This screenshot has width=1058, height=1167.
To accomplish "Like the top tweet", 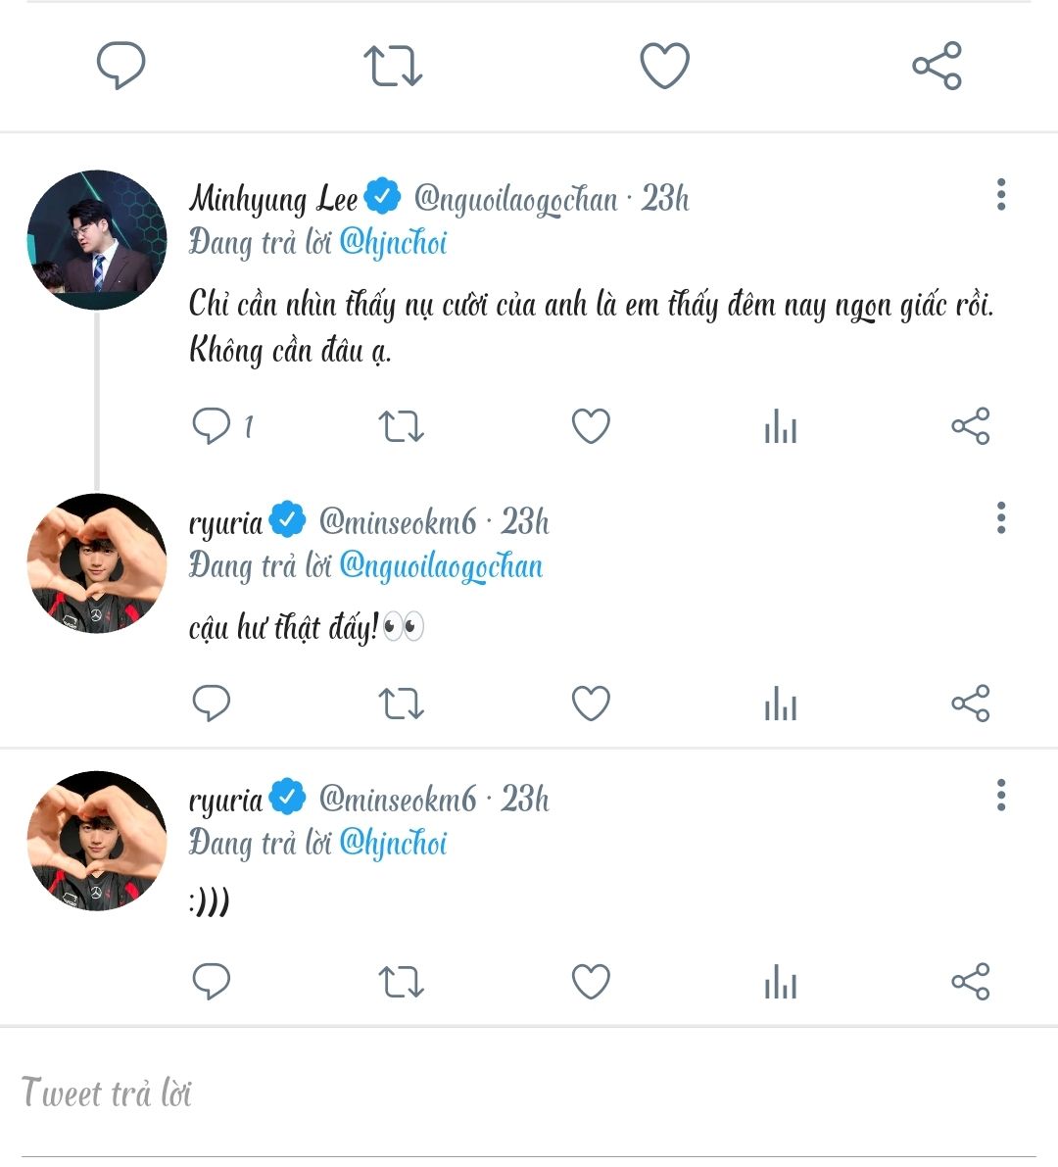I will (x=664, y=66).
